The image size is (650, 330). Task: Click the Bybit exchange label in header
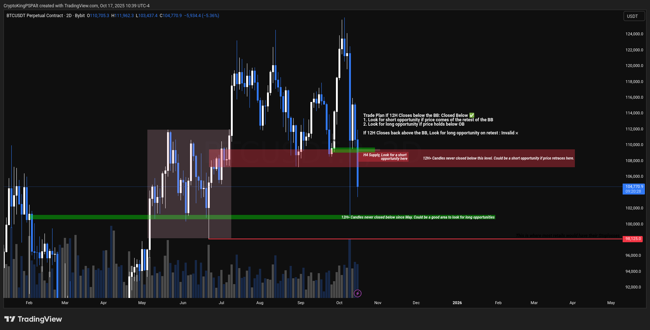[x=80, y=16]
